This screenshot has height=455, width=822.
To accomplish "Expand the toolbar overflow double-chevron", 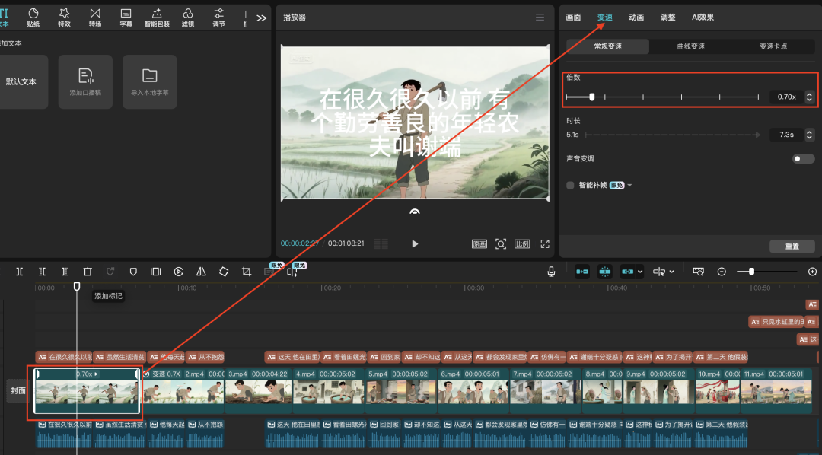I will (x=261, y=17).
